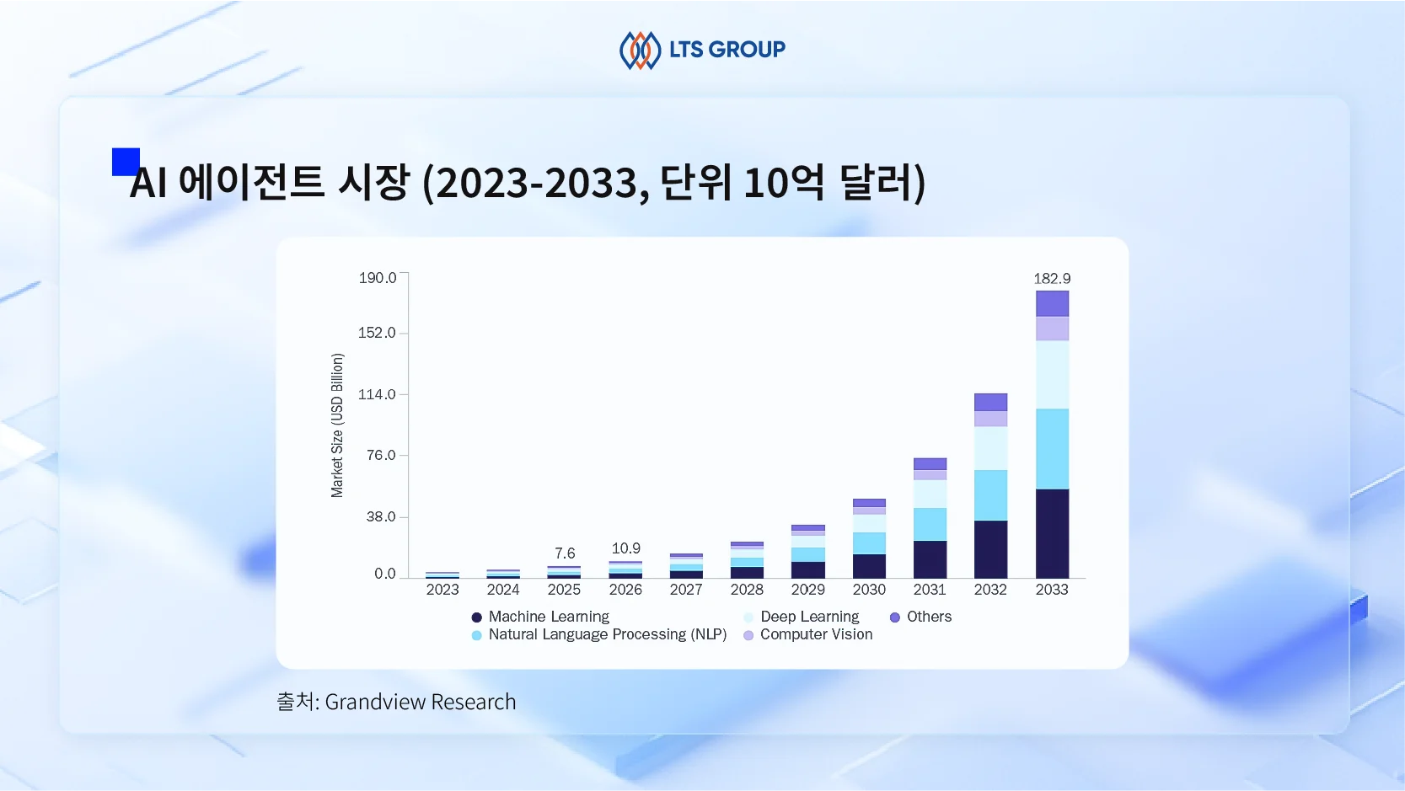Viewport: 1405px width, 791px height.
Task: Click the 2032 bar's NLP segment
Action: tap(990, 495)
